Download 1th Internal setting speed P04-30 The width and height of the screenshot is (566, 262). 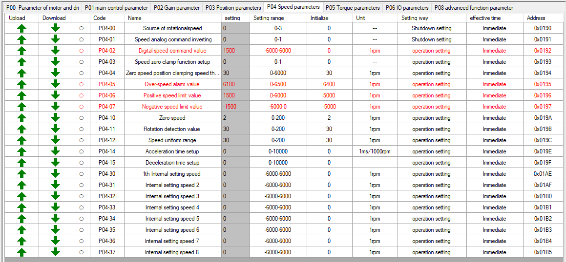point(55,173)
